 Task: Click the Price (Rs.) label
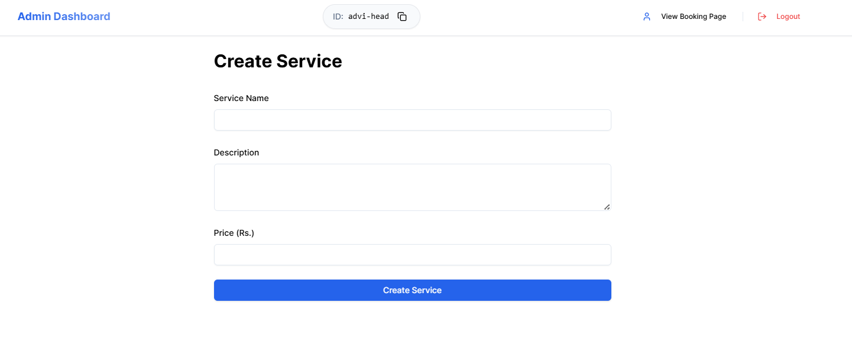pos(234,233)
